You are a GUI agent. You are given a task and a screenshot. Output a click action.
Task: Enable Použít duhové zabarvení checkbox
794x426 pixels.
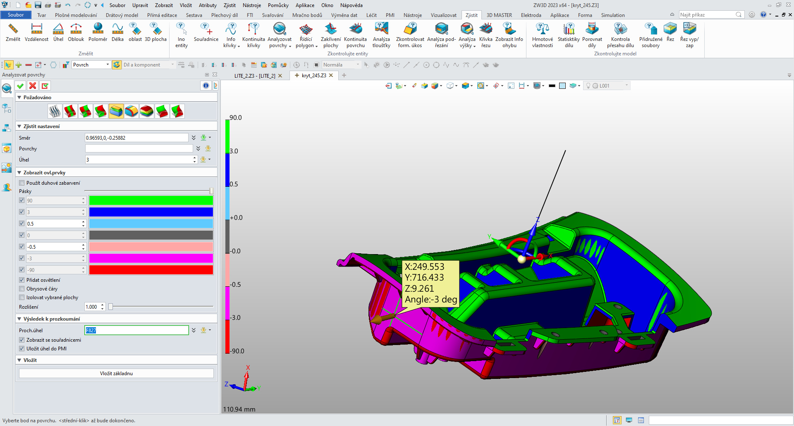click(x=22, y=183)
